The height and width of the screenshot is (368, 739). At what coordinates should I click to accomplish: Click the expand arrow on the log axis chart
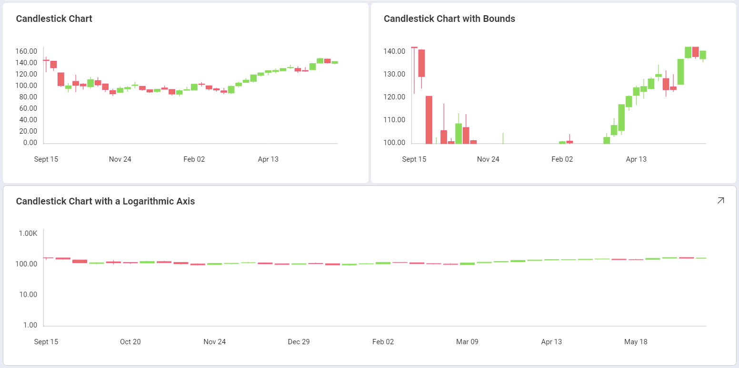pos(721,201)
